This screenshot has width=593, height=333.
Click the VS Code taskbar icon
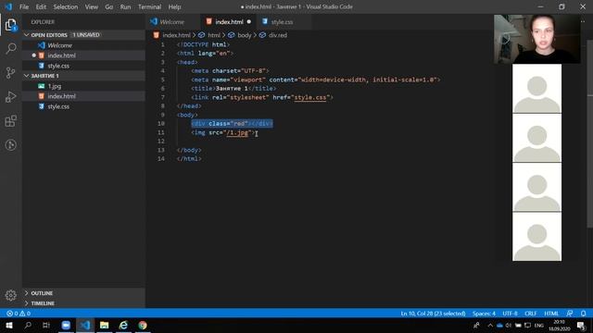click(x=85, y=325)
